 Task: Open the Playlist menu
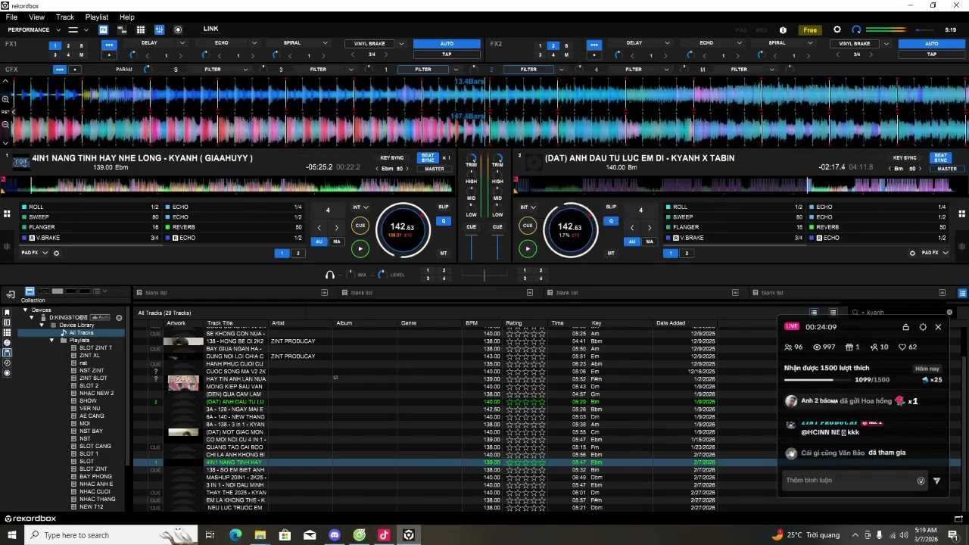(x=96, y=17)
